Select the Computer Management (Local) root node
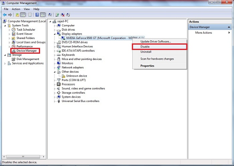Screen dimensions: 234x166 point(27,21)
